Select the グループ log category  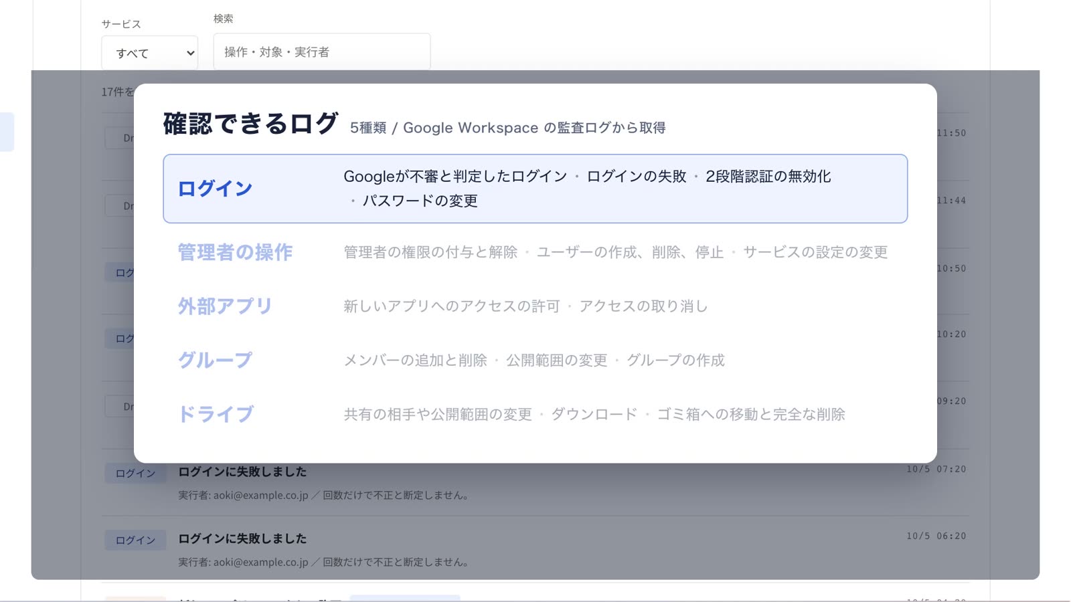215,361
